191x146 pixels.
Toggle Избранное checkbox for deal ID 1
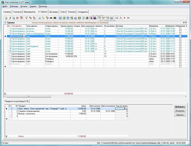(x=180, y=29)
